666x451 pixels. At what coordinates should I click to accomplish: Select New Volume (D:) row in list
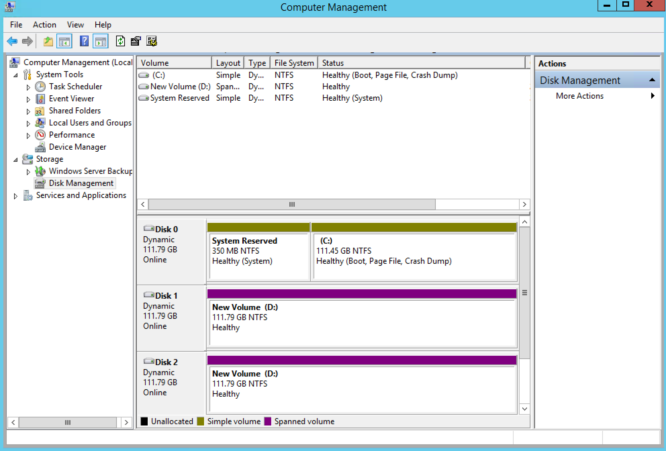click(333, 87)
